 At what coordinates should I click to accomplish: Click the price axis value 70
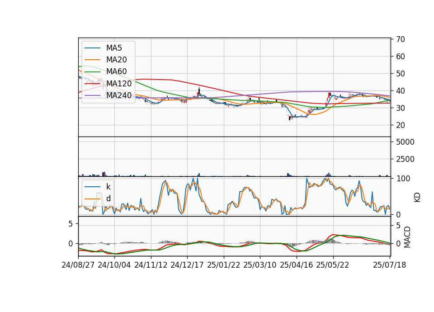(401, 39)
